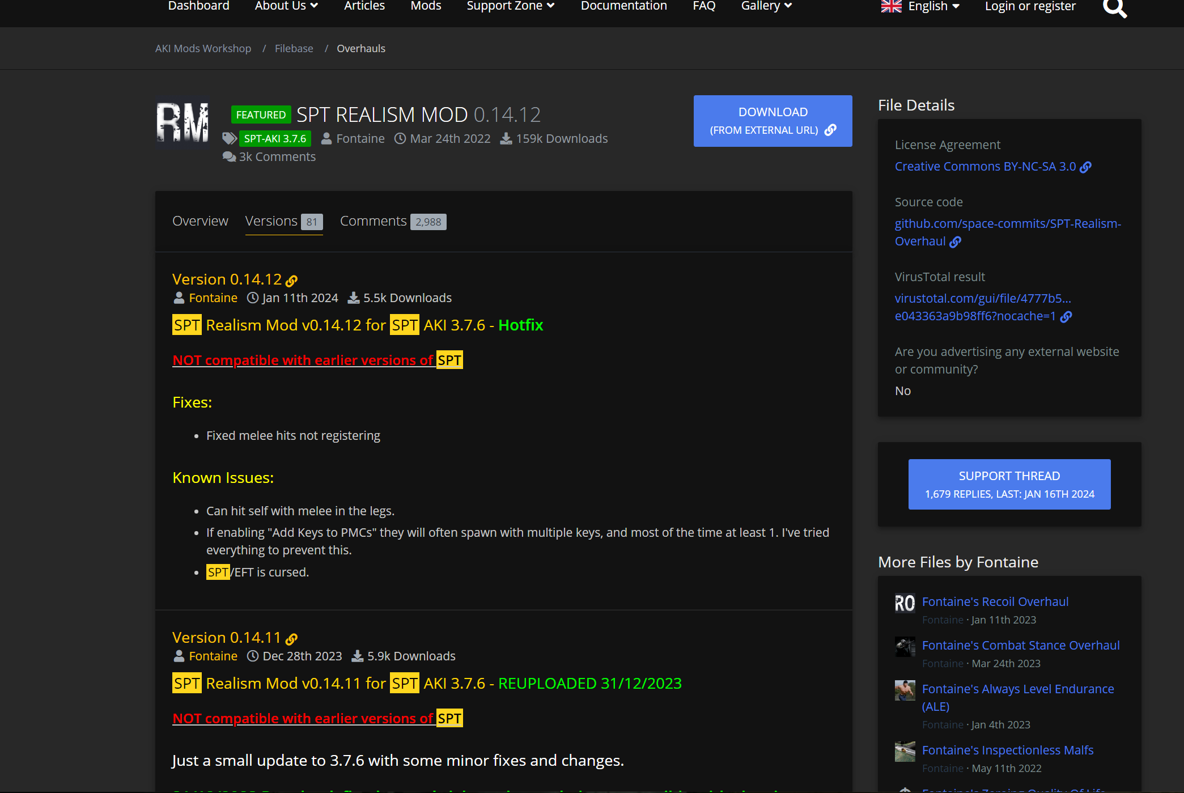This screenshot has height=793, width=1184.
Task: Open the Creative Commons BY-NC-SA 3.0 link
Action: 986,167
